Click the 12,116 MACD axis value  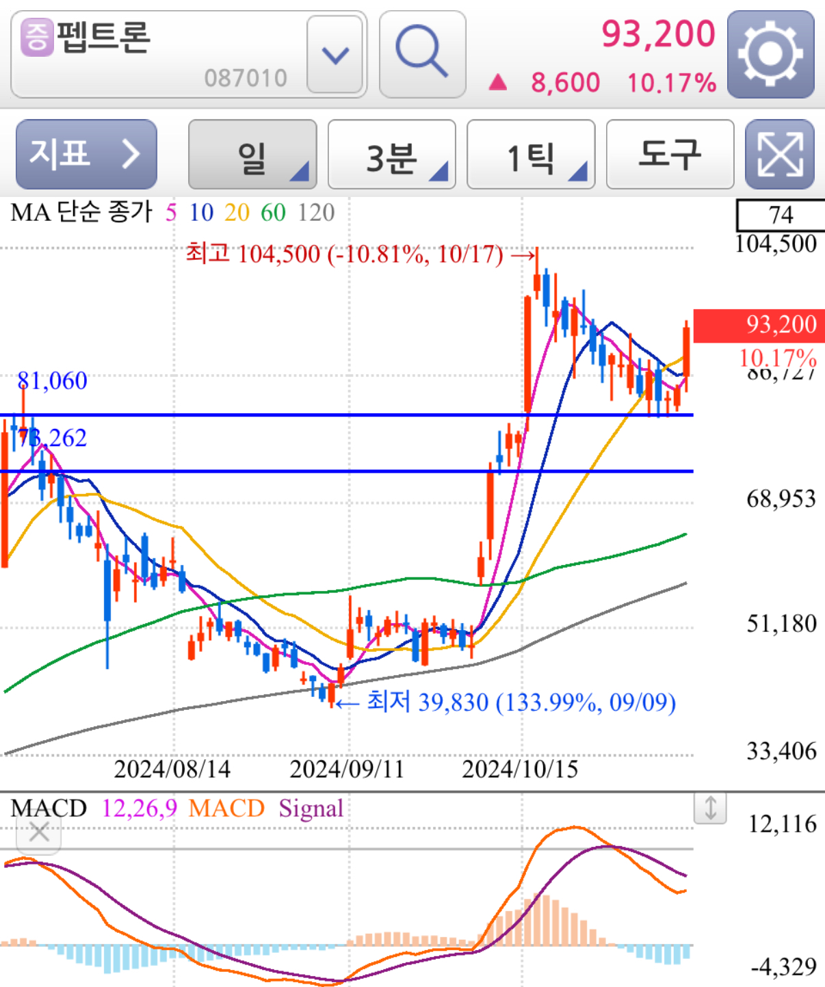(x=783, y=824)
